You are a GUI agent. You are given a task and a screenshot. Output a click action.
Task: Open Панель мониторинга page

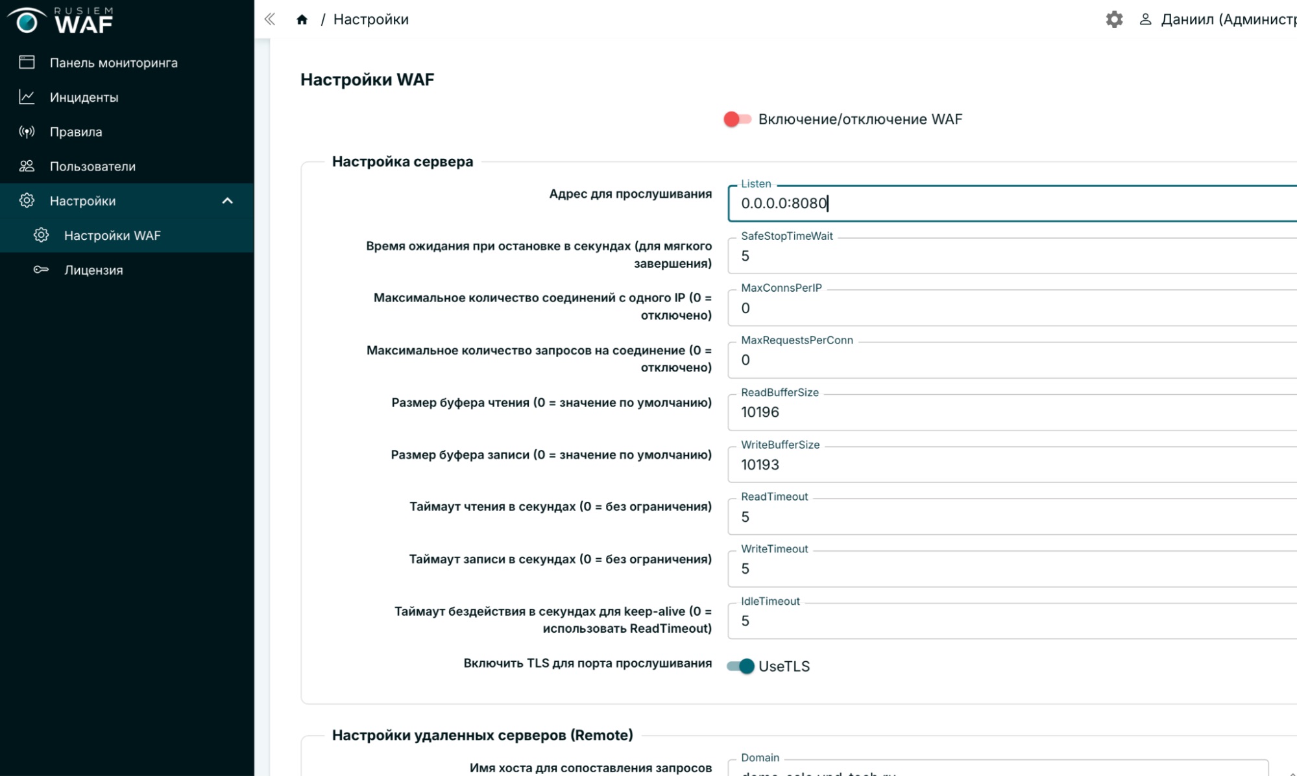[114, 63]
